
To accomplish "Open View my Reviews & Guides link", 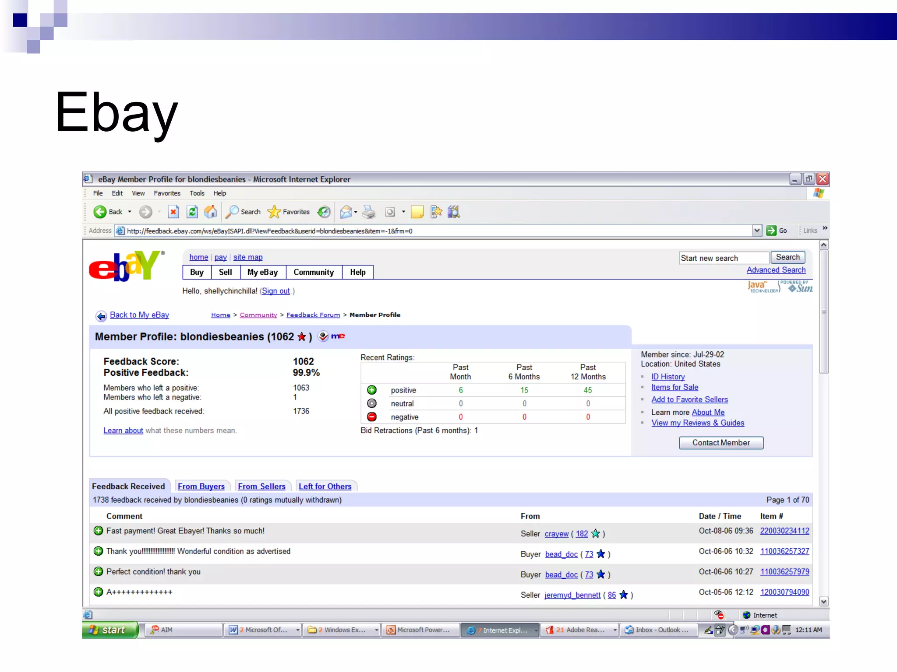I will 698,423.
